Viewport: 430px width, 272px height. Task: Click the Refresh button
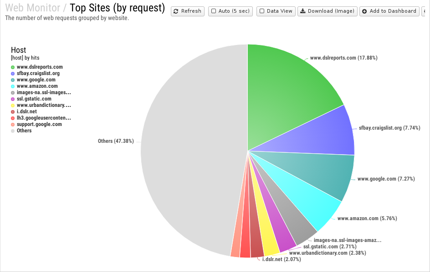(188, 11)
